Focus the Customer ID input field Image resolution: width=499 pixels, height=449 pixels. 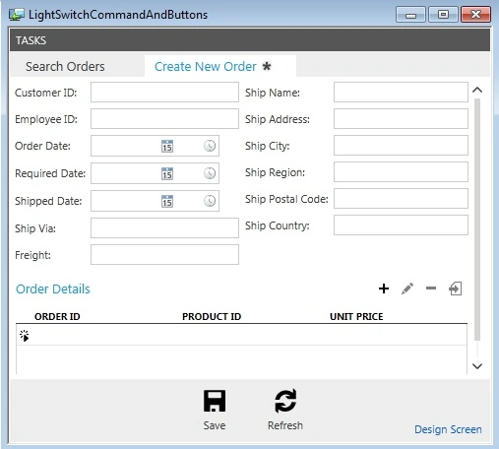164,92
